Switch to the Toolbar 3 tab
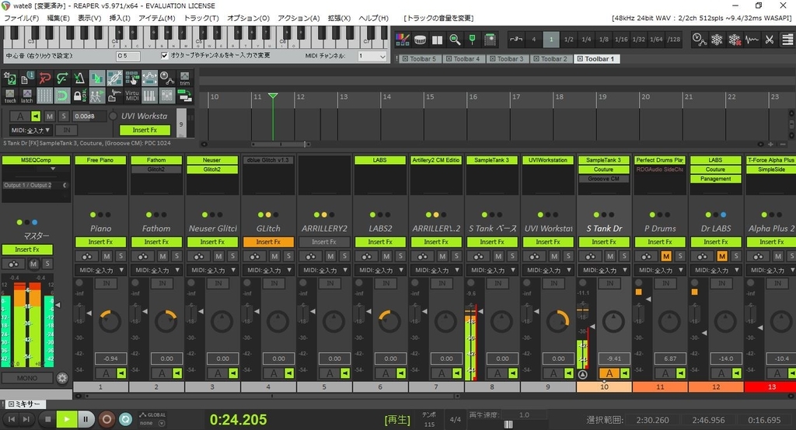796x430 pixels. pyautogui.click(x=506, y=59)
